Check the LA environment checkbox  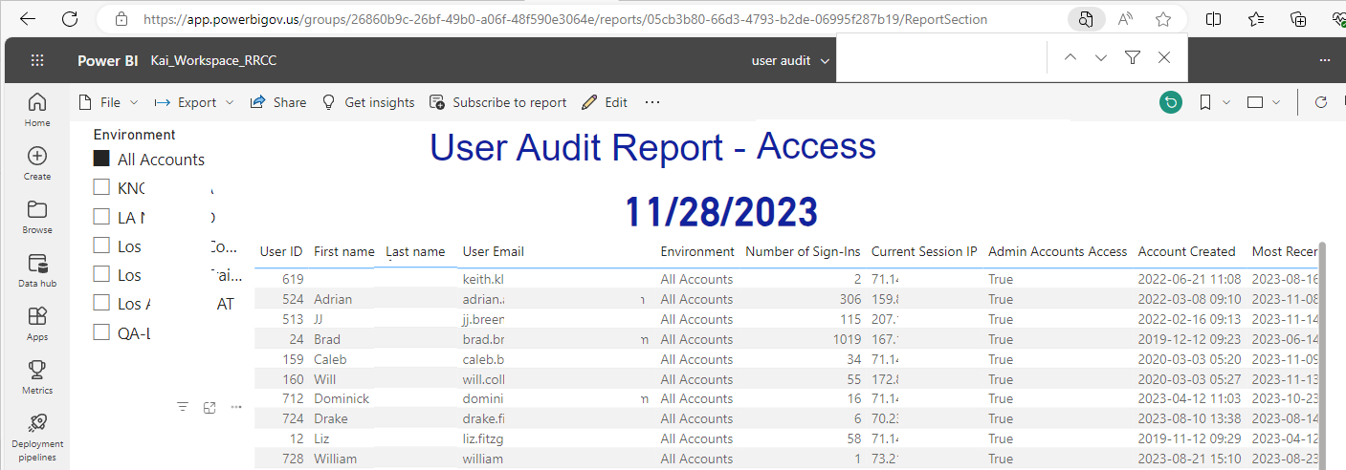click(101, 216)
